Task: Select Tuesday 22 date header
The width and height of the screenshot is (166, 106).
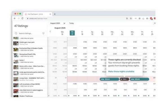Action: (122, 33)
